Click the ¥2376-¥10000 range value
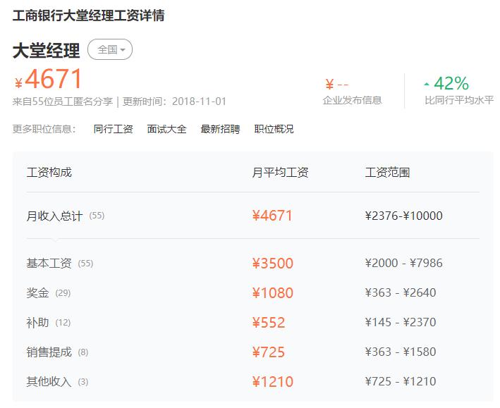This screenshot has height=408, width=500. (x=403, y=216)
